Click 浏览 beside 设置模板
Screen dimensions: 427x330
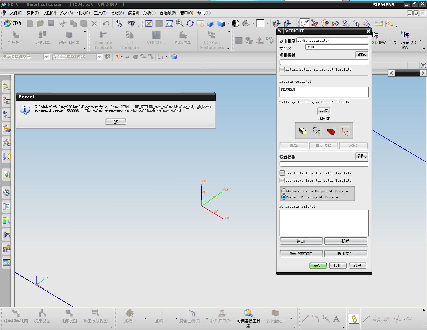point(362,156)
